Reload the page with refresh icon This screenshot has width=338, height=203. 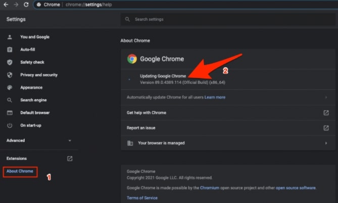pos(26,5)
